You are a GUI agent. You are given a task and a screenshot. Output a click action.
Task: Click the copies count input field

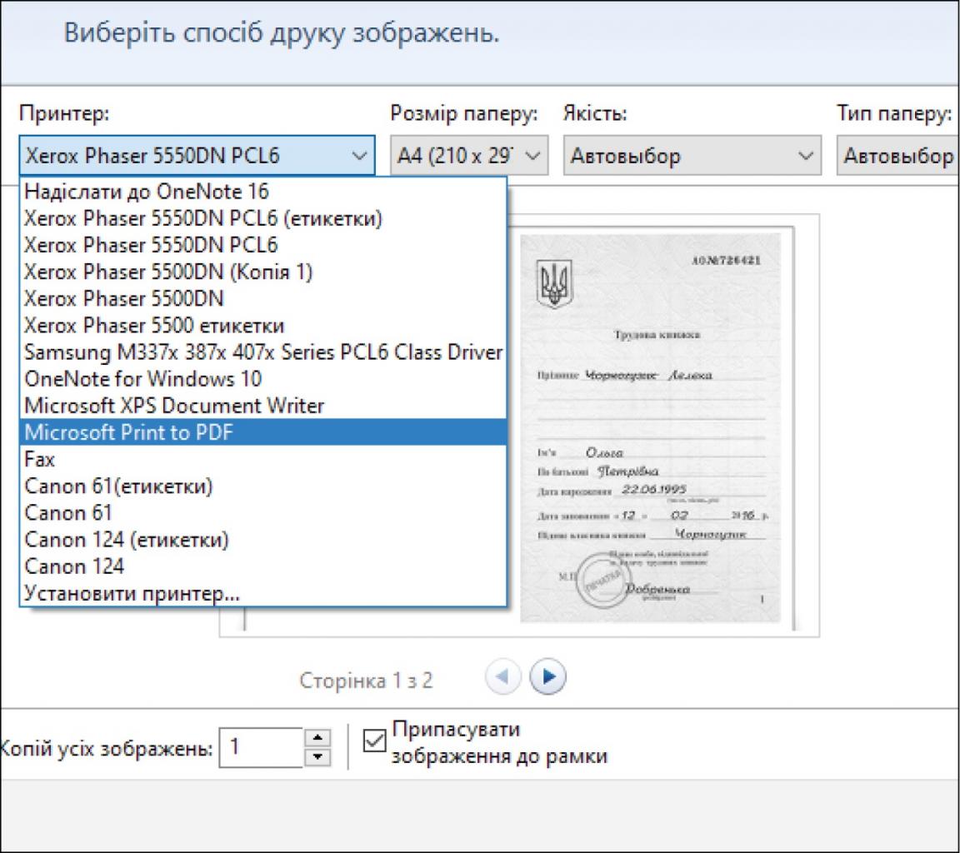coord(262,747)
